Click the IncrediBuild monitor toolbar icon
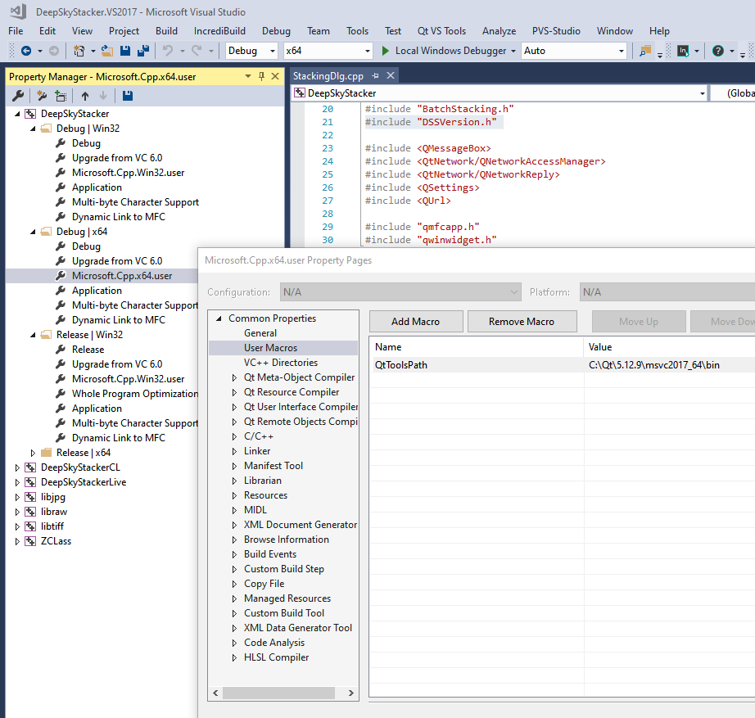The image size is (755, 718). click(683, 51)
